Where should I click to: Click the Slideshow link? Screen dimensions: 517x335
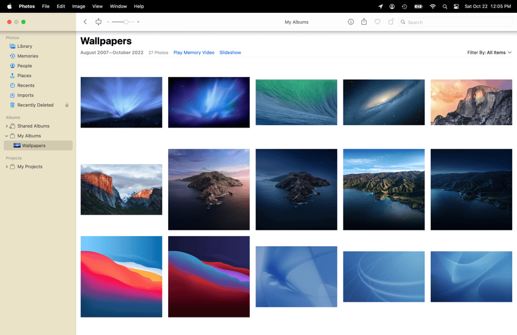click(x=230, y=53)
